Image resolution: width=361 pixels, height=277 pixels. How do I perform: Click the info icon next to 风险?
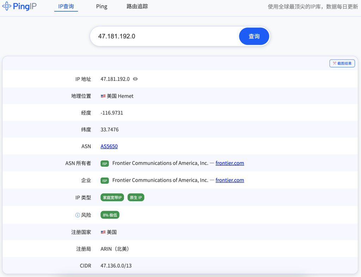[78, 215]
